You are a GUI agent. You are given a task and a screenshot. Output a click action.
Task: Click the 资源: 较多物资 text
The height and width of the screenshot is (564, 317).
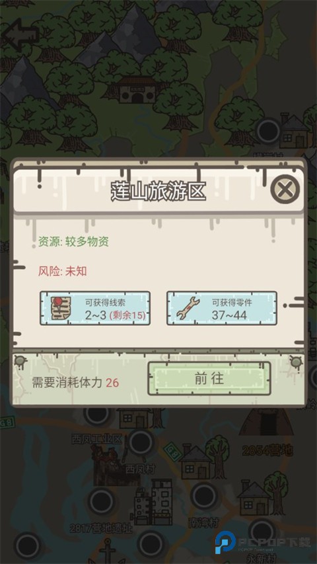tap(74, 242)
